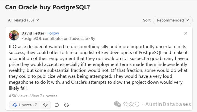Open the question title Can Oracle buy PostgreSQL?

click(x=48, y=7)
